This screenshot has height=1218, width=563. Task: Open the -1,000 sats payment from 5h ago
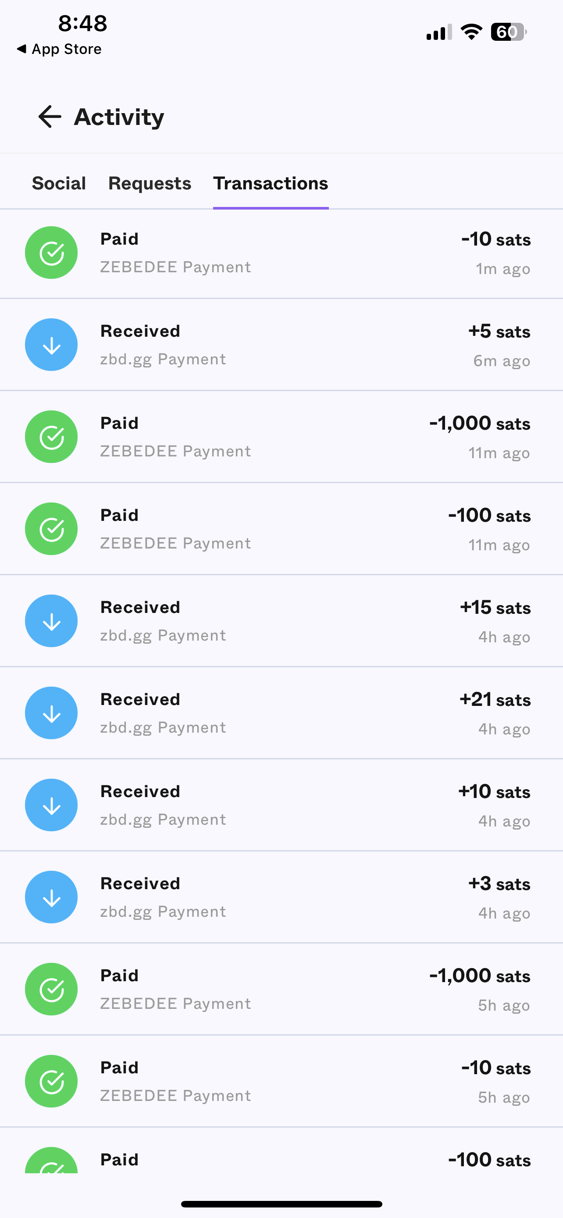[x=281, y=989]
